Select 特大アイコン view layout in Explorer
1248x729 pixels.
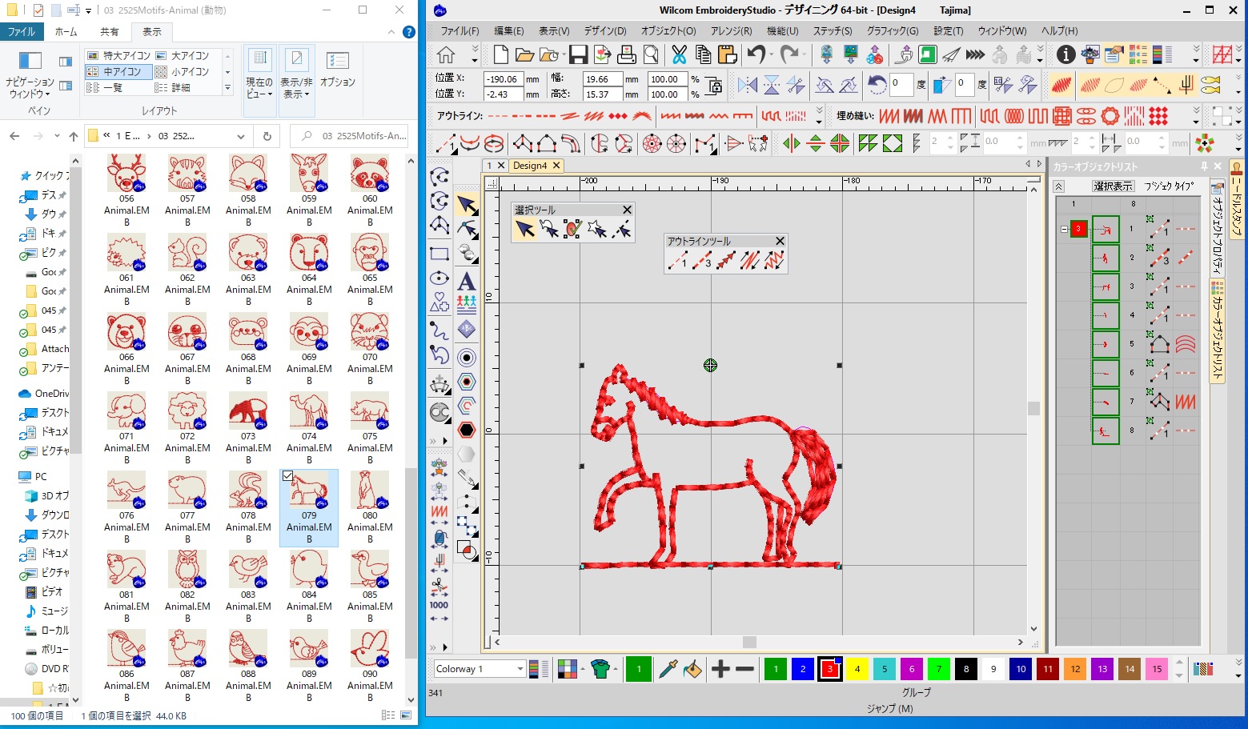(118, 55)
